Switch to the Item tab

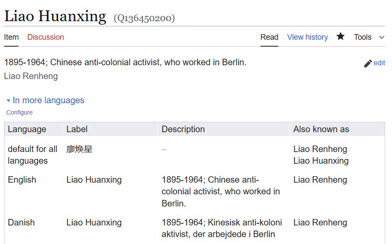11,37
